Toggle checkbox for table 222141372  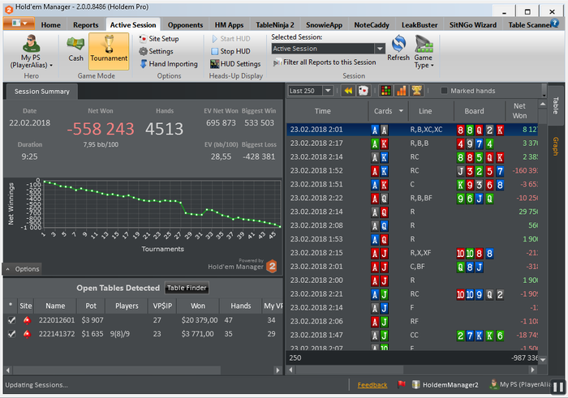point(11,334)
